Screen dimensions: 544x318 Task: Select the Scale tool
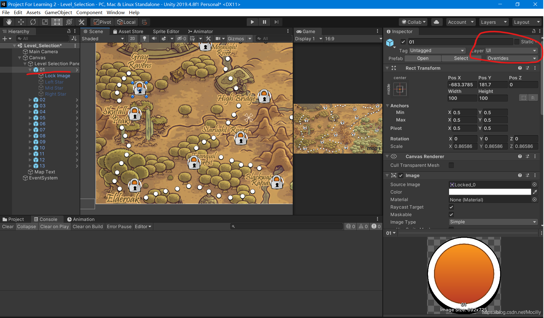(x=45, y=22)
